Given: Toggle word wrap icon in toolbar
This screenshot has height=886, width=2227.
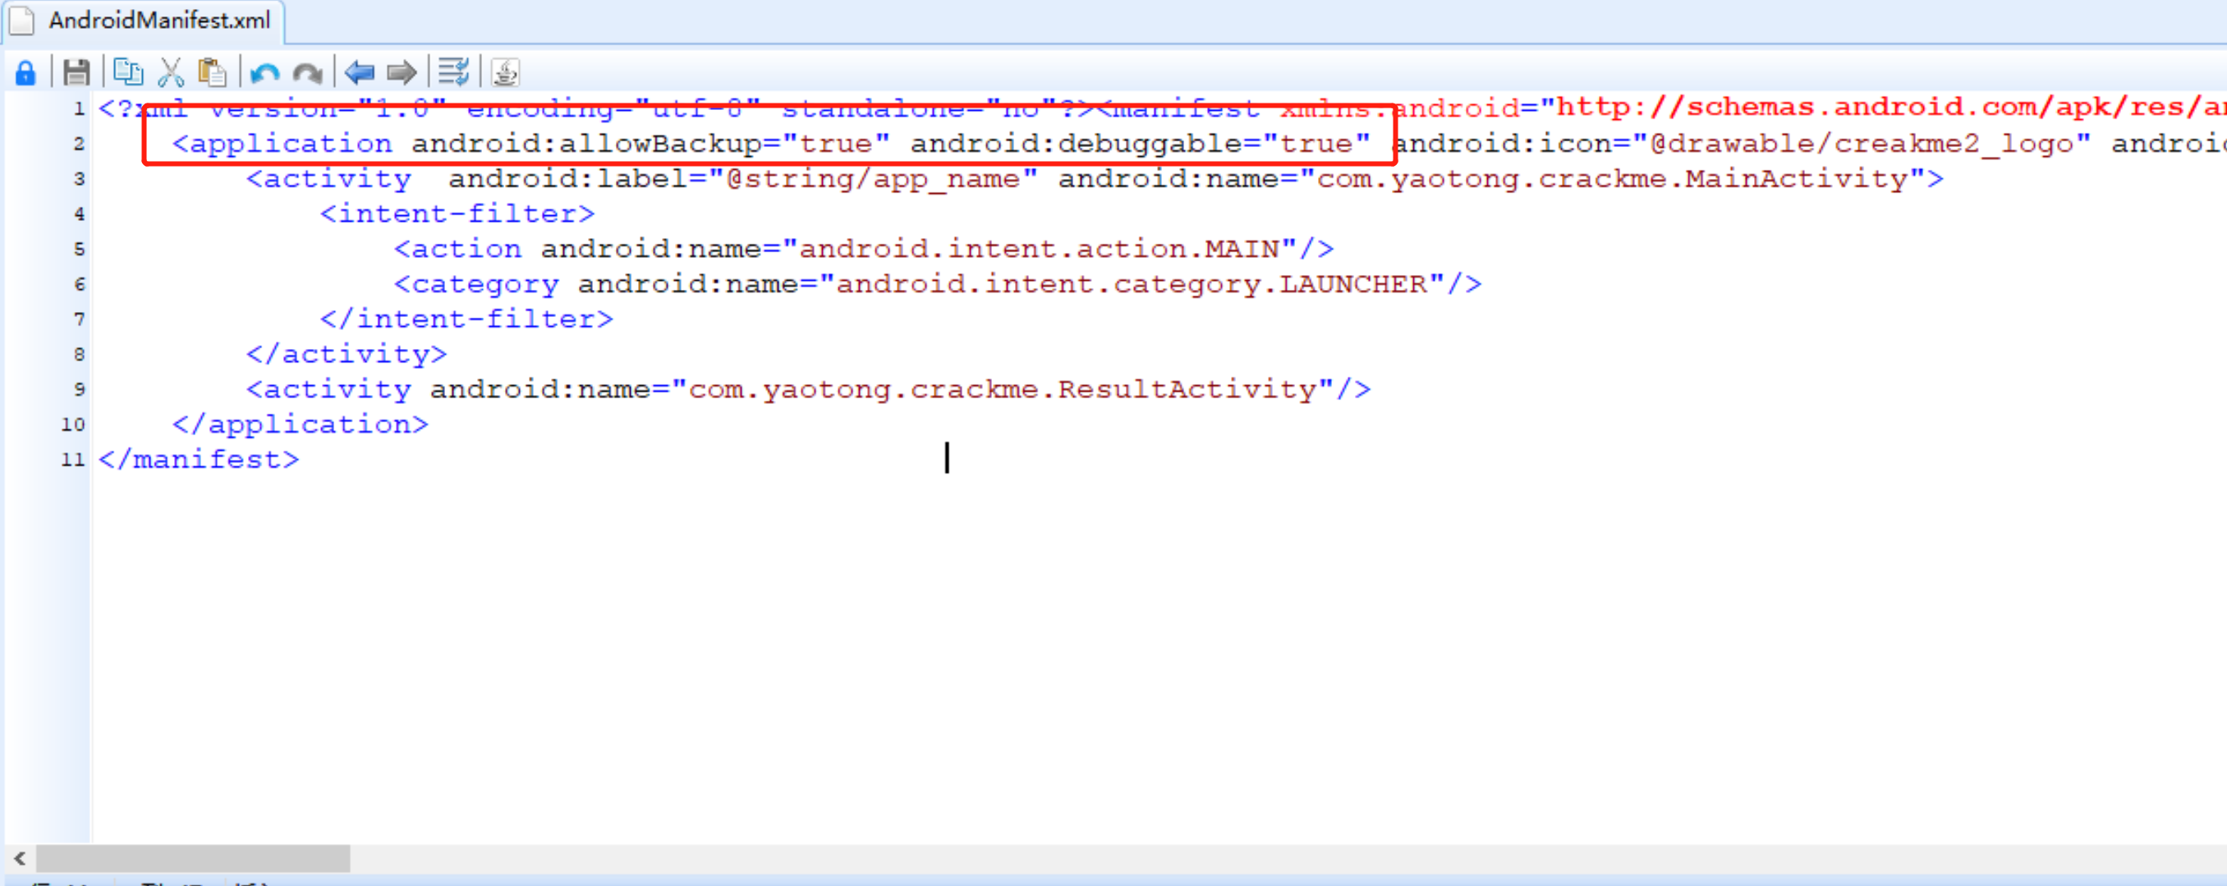Looking at the screenshot, I should [453, 71].
